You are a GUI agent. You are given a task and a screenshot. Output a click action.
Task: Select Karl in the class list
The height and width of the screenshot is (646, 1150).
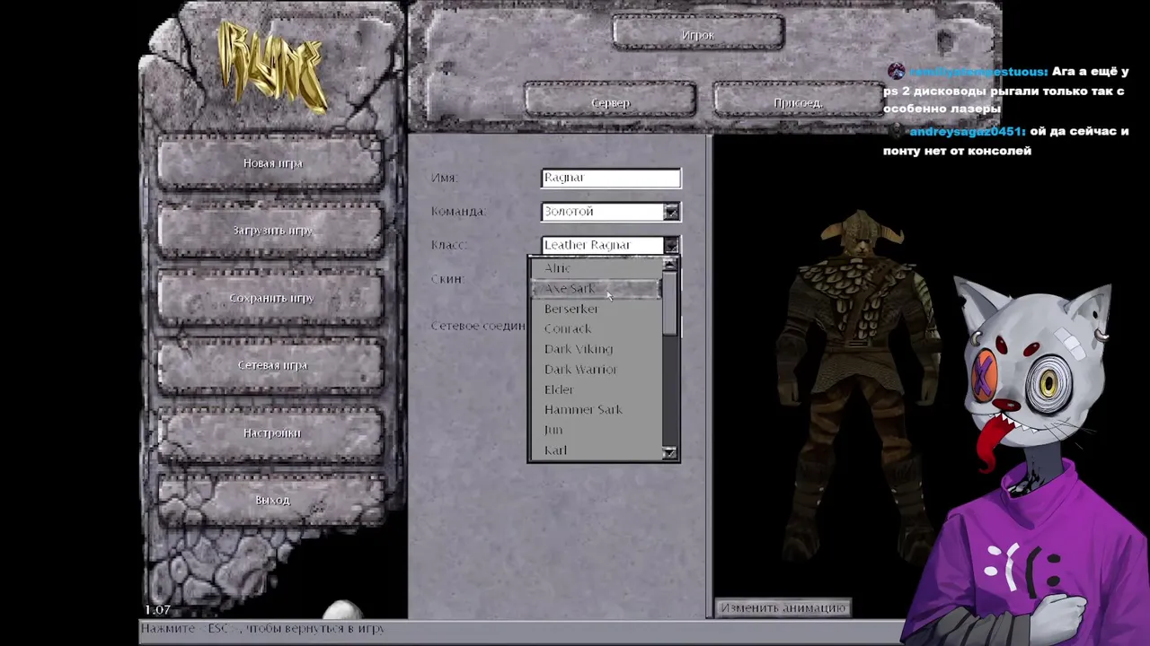click(x=597, y=450)
